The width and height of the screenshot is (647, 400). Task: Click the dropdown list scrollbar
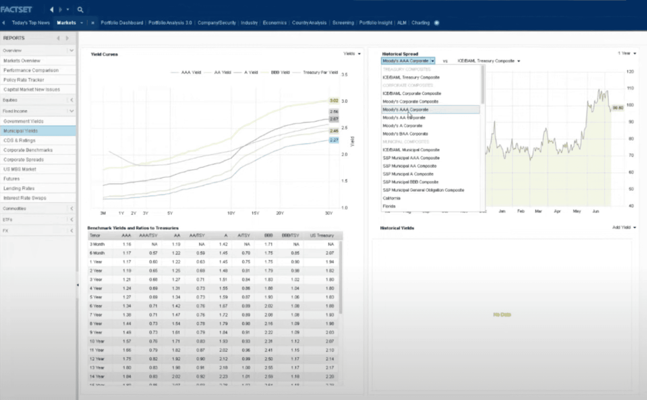[x=483, y=84]
